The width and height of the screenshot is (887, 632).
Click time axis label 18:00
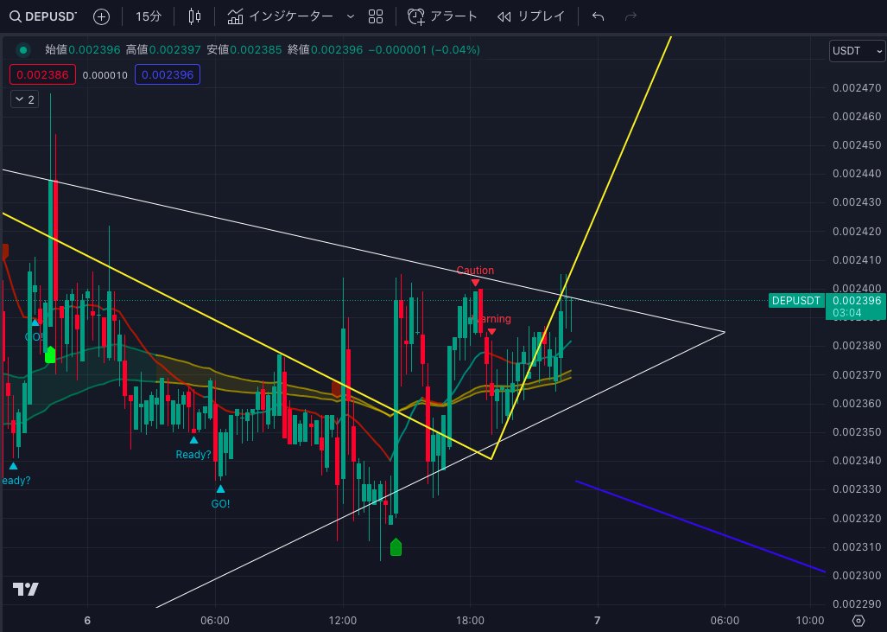tap(470, 621)
